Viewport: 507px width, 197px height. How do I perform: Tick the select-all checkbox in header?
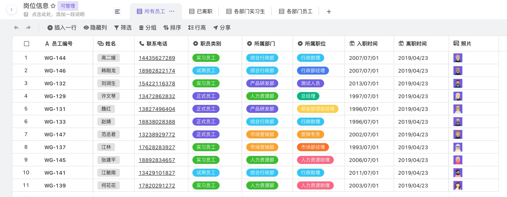pyautogui.click(x=27, y=44)
